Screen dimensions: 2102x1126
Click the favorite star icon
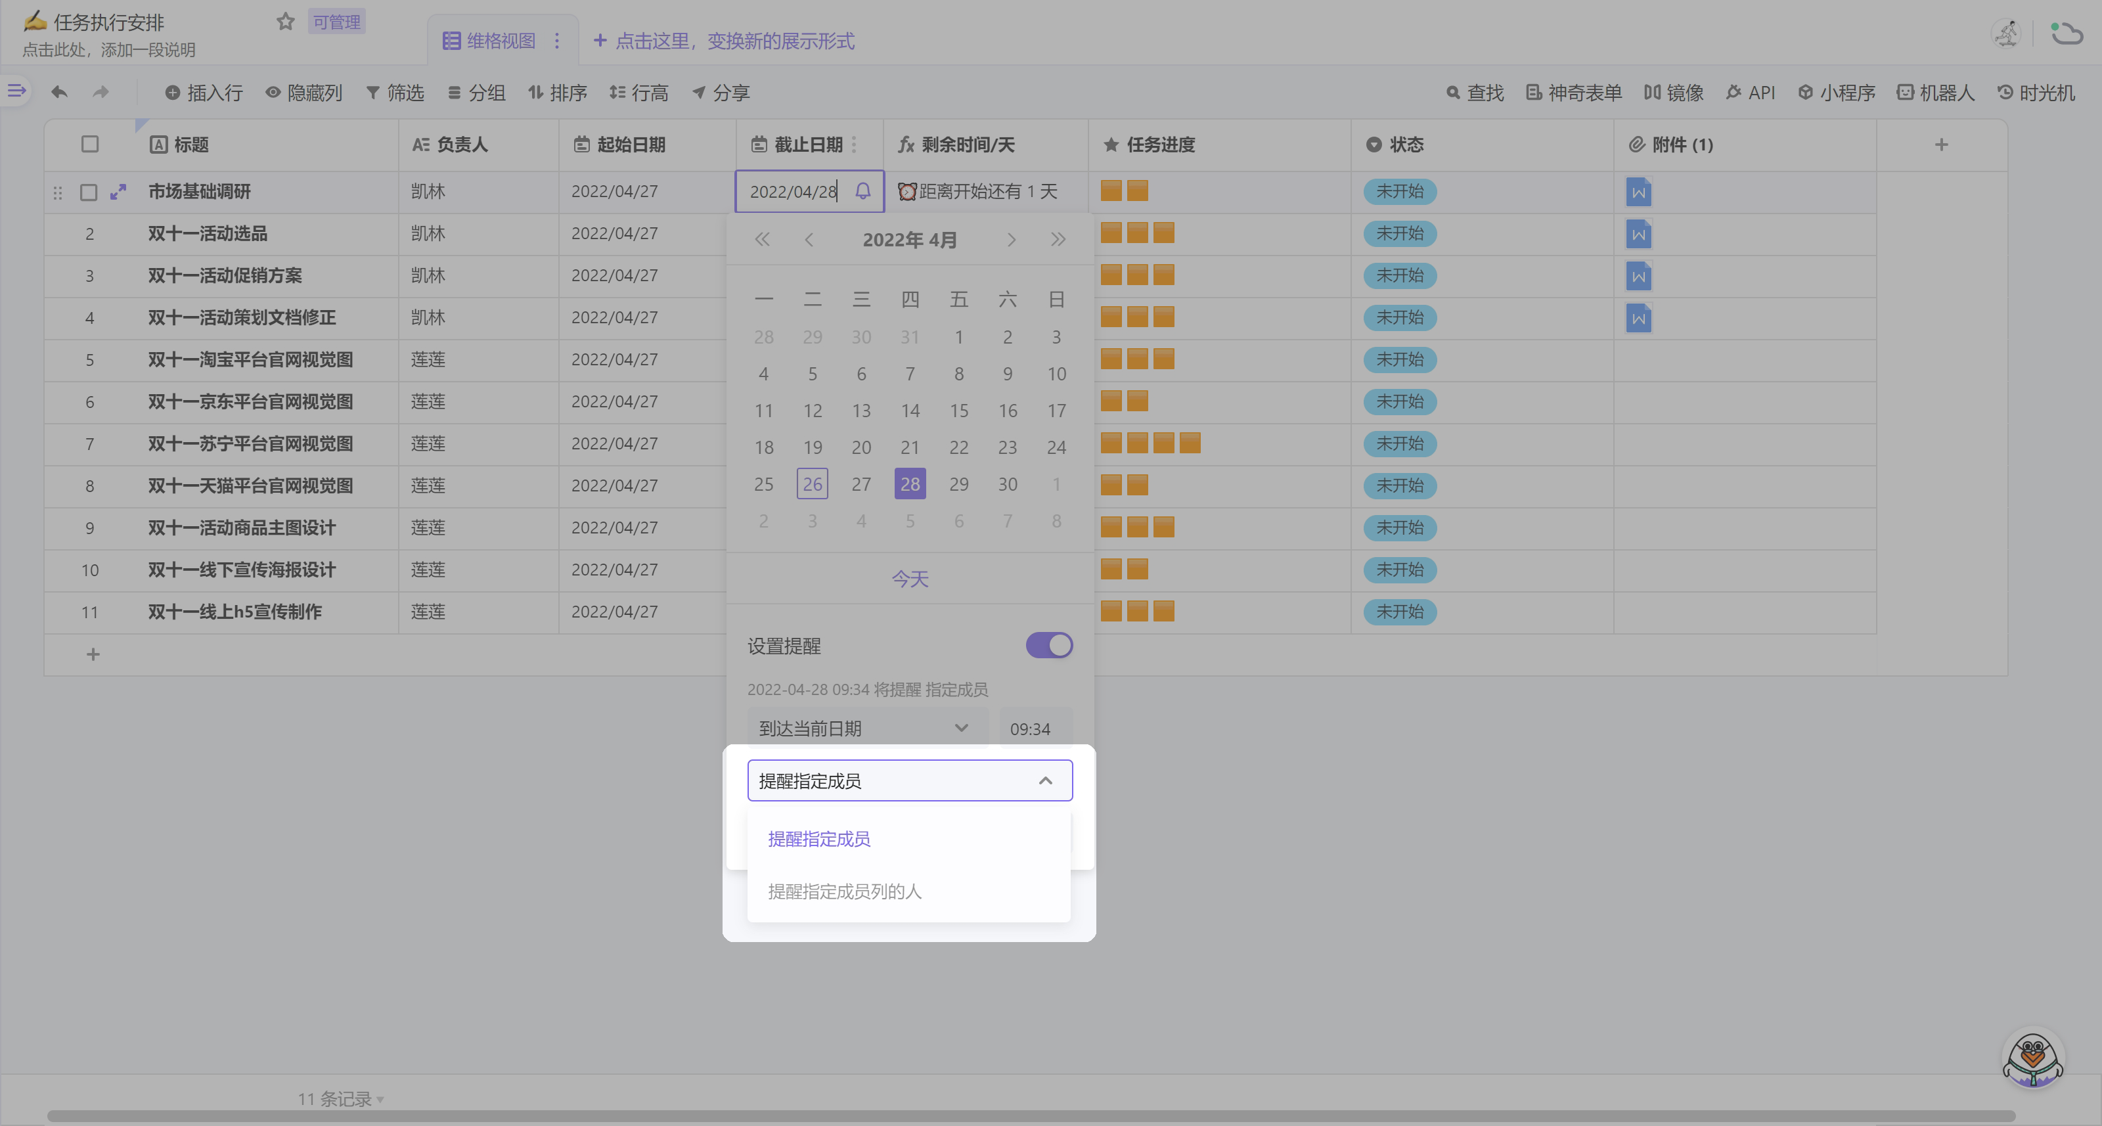(x=285, y=22)
